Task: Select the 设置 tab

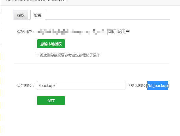Action: pyautogui.click(x=38, y=15)
